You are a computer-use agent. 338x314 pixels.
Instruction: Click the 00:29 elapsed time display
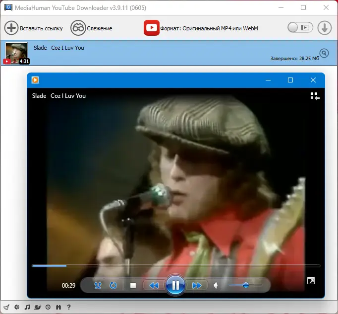[x=68, y=286]
